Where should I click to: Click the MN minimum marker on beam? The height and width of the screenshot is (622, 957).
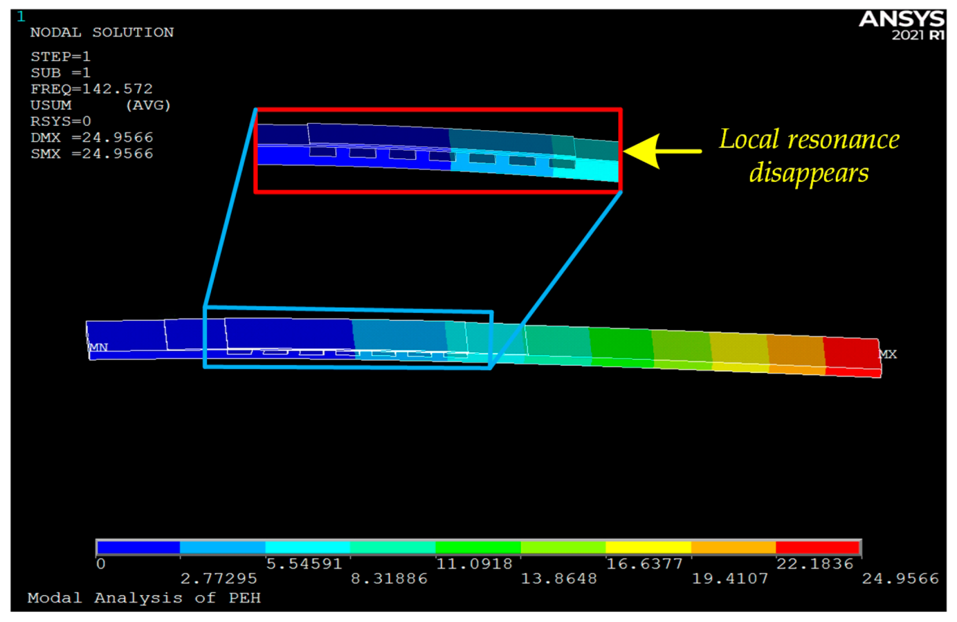coord(98,347)
